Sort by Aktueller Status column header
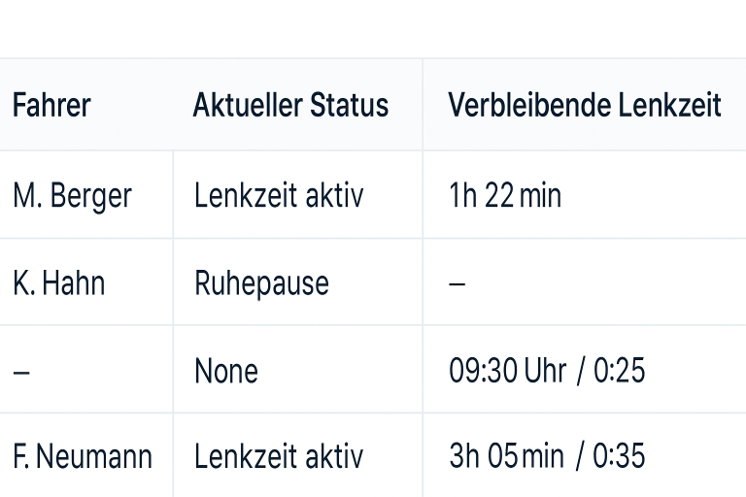Screen dimensions: 746x497 pyautogui.click(x=290, y=105)
